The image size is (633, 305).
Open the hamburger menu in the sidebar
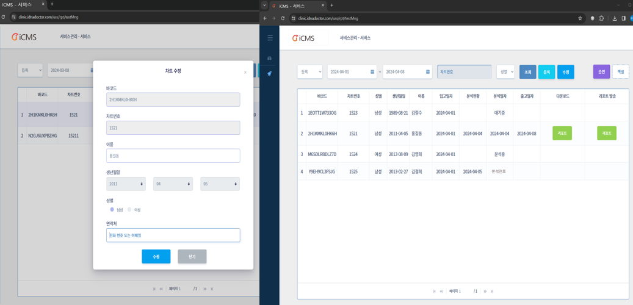(270, 38)
